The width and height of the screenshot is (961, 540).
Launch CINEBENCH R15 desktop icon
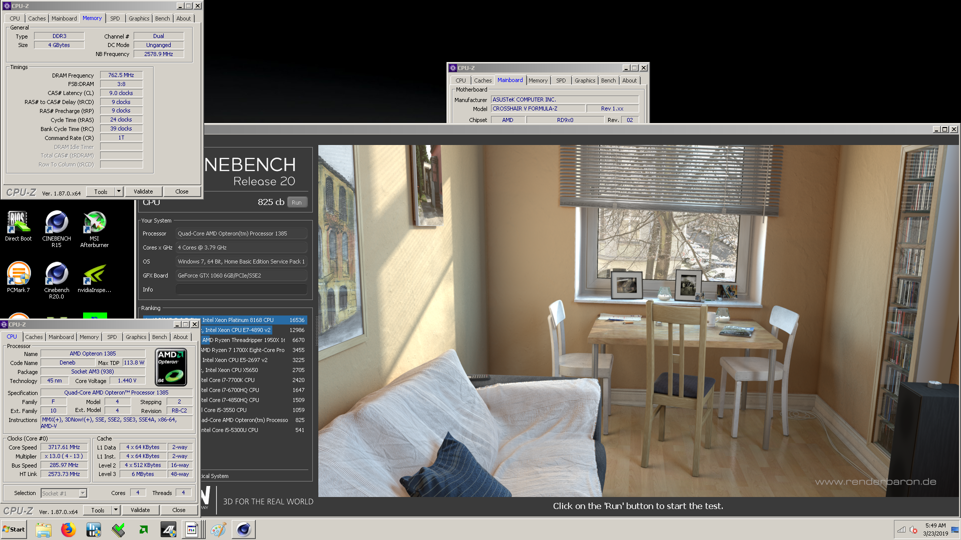[x=57, y=229]
